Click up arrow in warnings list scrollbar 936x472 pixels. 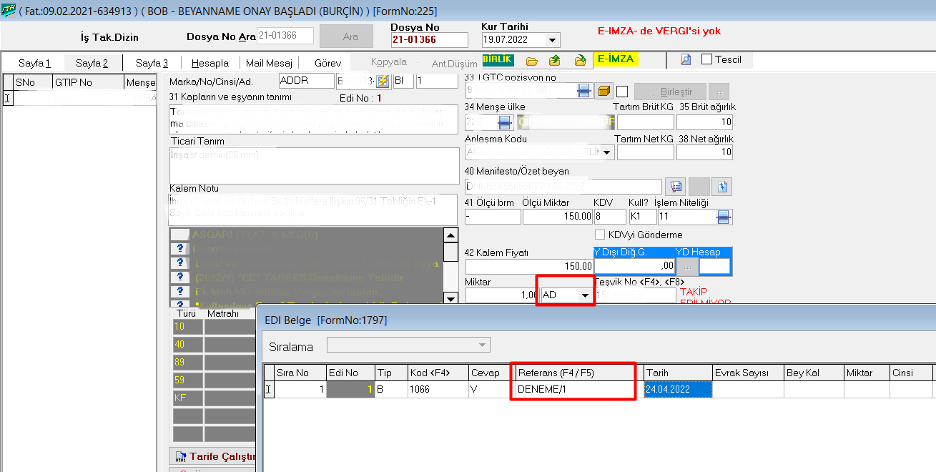coord(450,235)
